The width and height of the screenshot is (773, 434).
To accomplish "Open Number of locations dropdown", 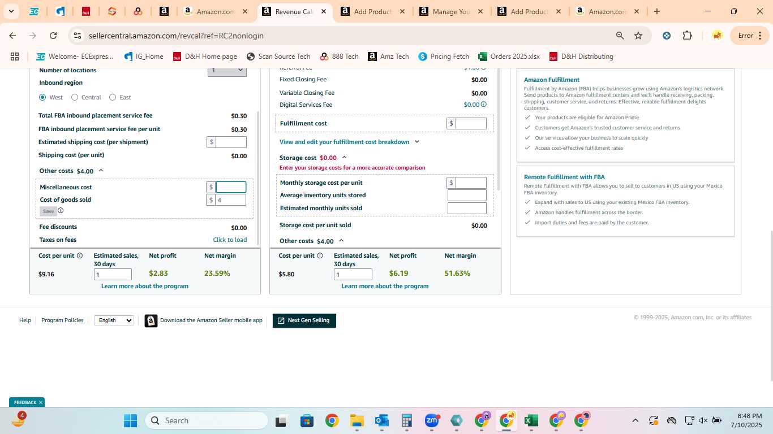I will pyautogui.click(x=227, y=70).
